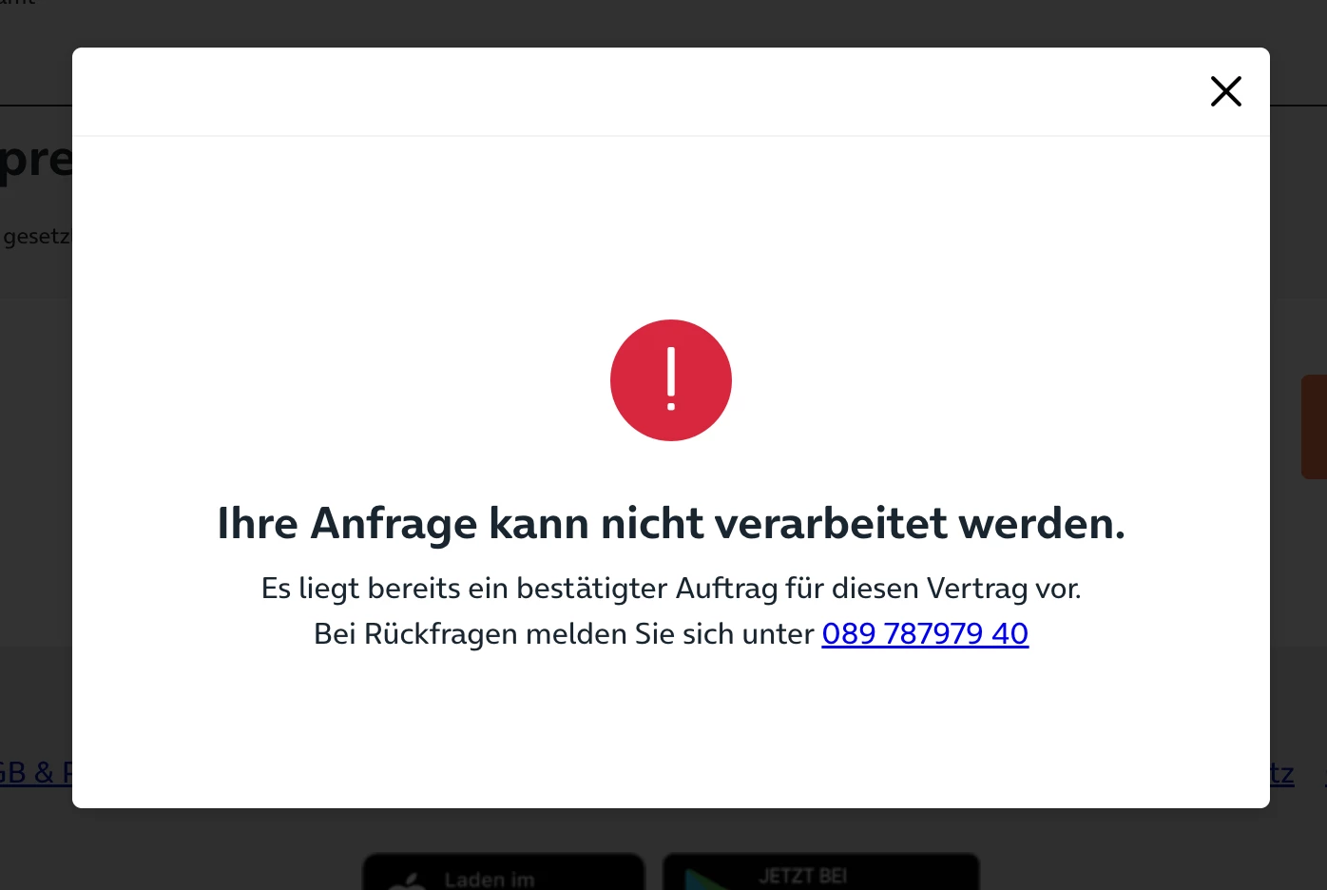Viewport: 1327px width, 890px height.
Task: Click the 'Ihre Anfrage kann nicht verarbeitet werden' heading
Action: coord(671,523)
